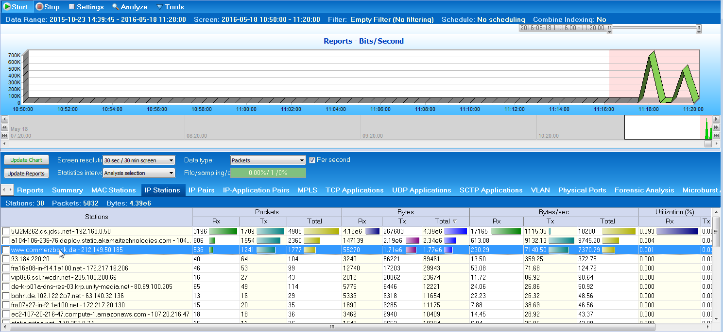
Task: Click the fast rewind double-arrow timeline button
Action: (x=4, y=127)
